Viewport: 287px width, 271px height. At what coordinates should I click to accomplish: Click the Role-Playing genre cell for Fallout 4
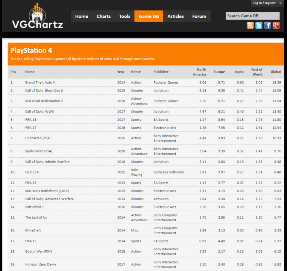pos(137,172)
